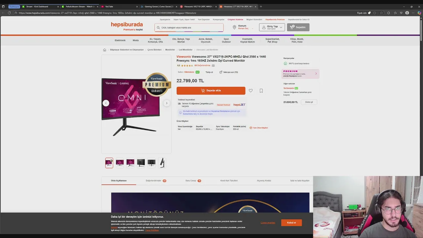Open the Monitörler breadcrumb link
The image size is (423, 238).
pyautogui.click(x=170, y=50)
